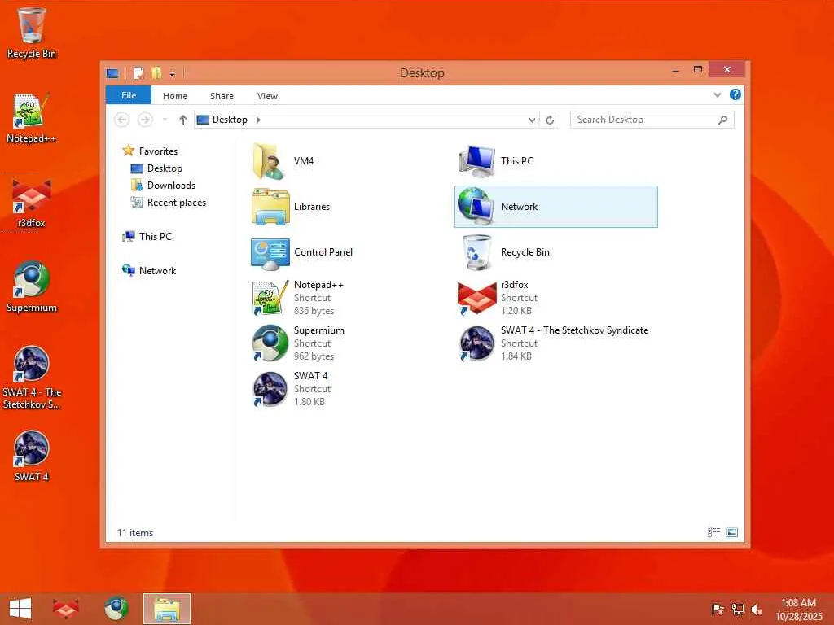This screenshot has width=834, height=625.
Task: Open r3dfox from the taskbar
Action: (65, 609)
